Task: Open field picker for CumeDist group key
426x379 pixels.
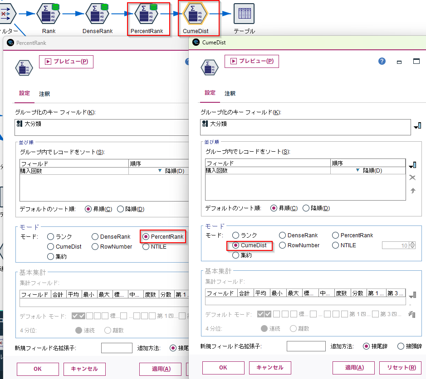Action: pyautogui.click(x=417, y=126)
